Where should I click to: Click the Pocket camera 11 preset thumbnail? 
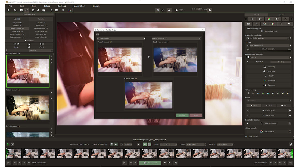[28, 108]
